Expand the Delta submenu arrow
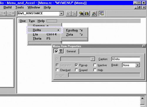This screenshot has width=147, height=107. 59,30
